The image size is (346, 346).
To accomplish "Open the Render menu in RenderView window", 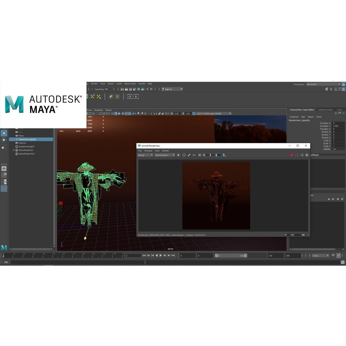I will click(166, 151).
